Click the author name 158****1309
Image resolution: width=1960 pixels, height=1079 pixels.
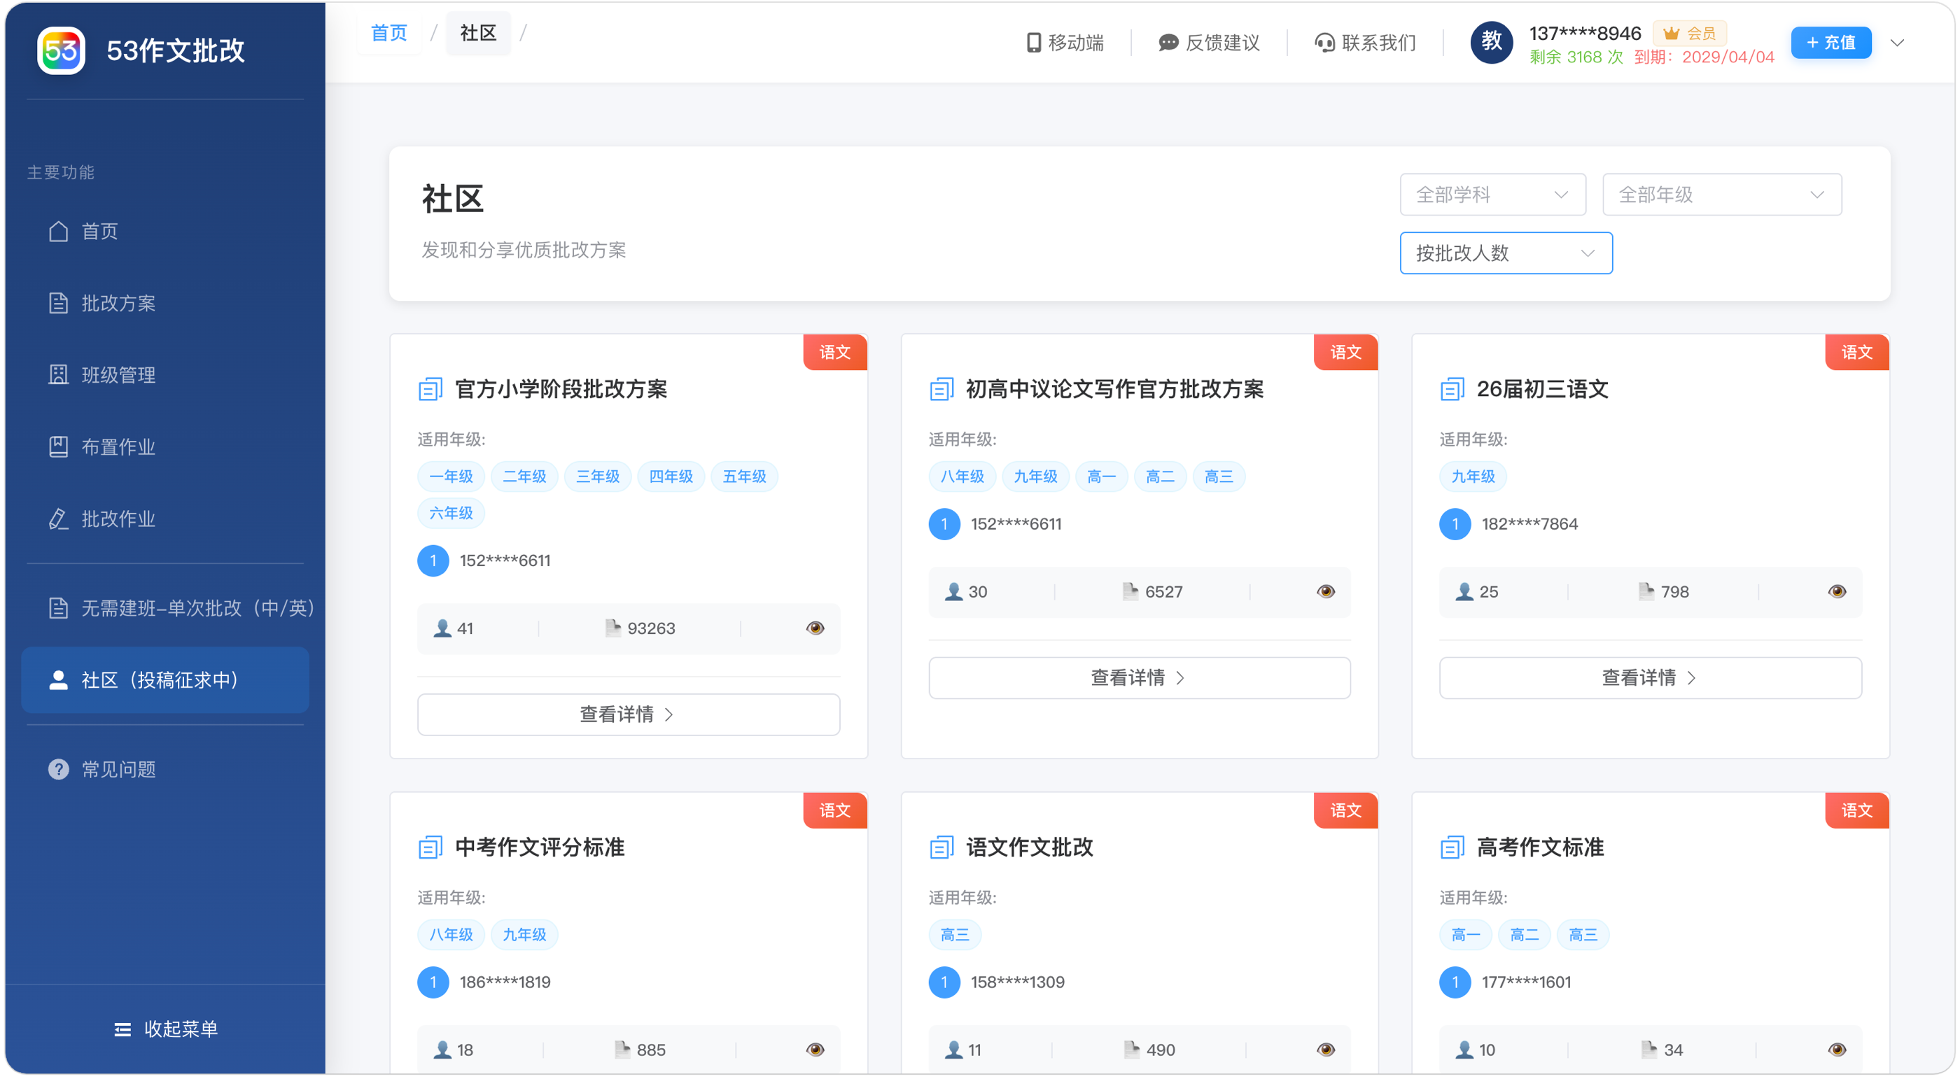pyautogui.click(x=1017, y=982)
